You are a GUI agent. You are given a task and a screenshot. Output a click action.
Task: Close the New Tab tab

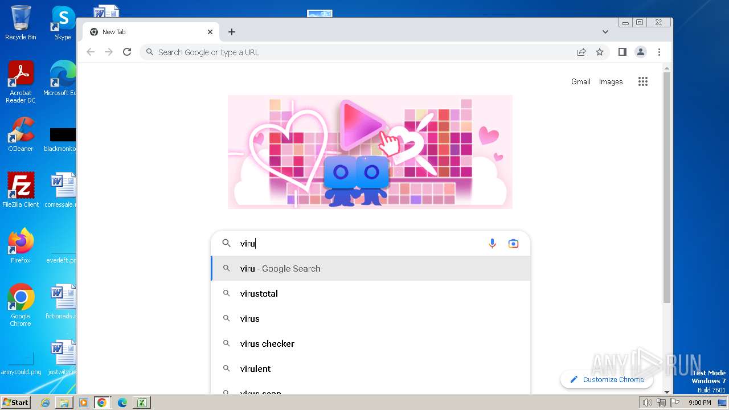pos(210,32)
